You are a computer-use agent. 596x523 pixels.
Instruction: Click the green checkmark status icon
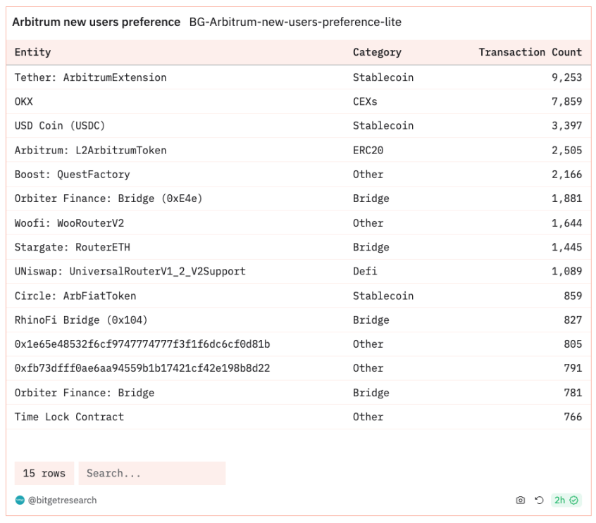[x=574, y=500]
